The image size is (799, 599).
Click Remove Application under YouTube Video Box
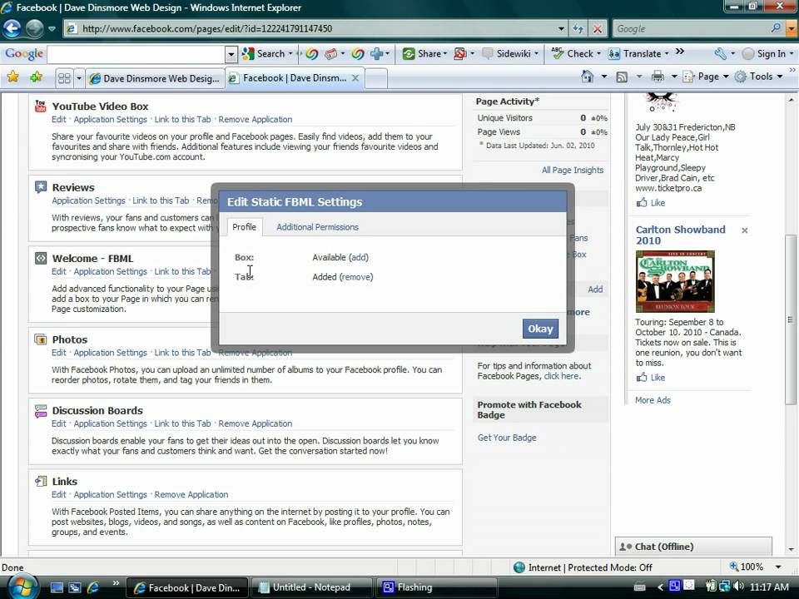[256, 119]
